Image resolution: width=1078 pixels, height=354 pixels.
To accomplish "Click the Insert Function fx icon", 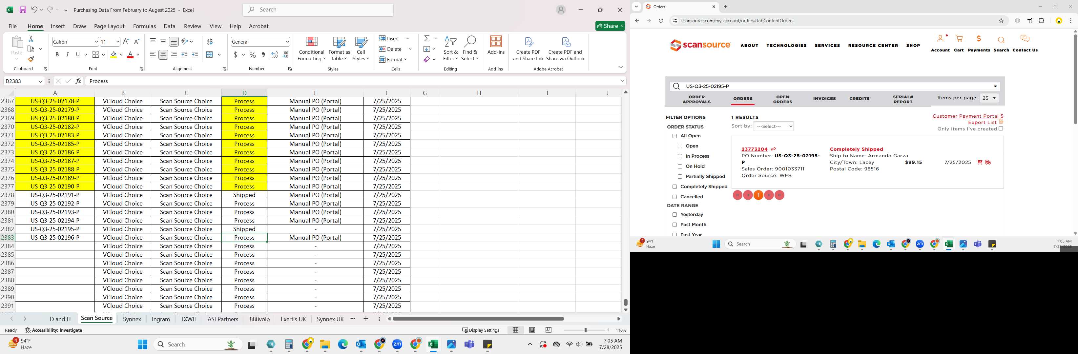I will [78, 81].
